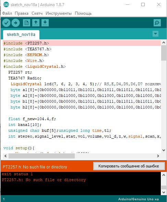The image size is (167, 202).
Task: Click status bar 'Arduino/Genuino Uno на' text
Action: [x=138, y=199]
